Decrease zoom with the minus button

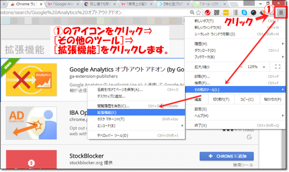241,67
